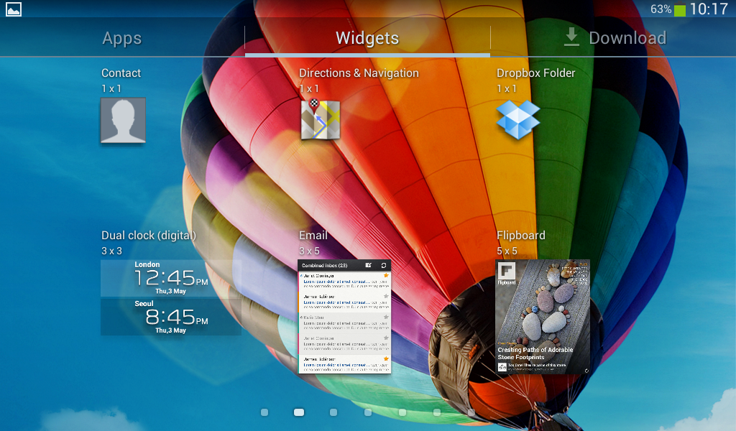
Task: Select the Contact widget silhouette icon
Action: point(123,120)
